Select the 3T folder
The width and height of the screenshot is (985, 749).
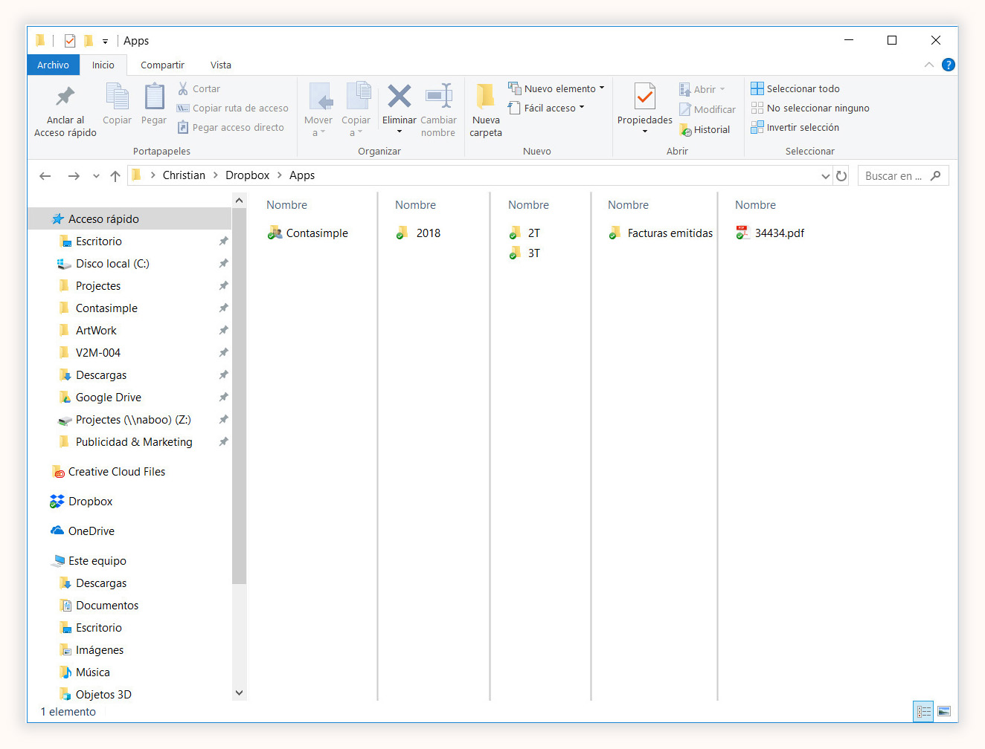[x=524, y=253]
